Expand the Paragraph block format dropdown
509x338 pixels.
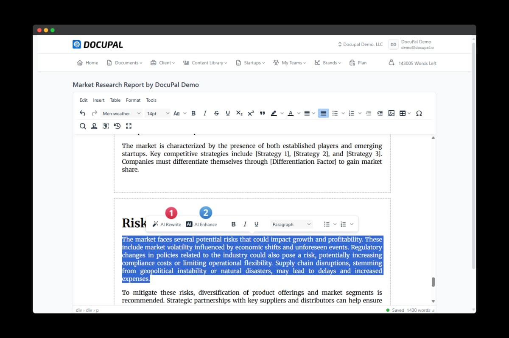click(291, 224)
